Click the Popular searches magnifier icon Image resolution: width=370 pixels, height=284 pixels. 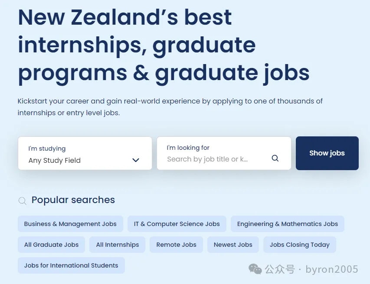22,200
